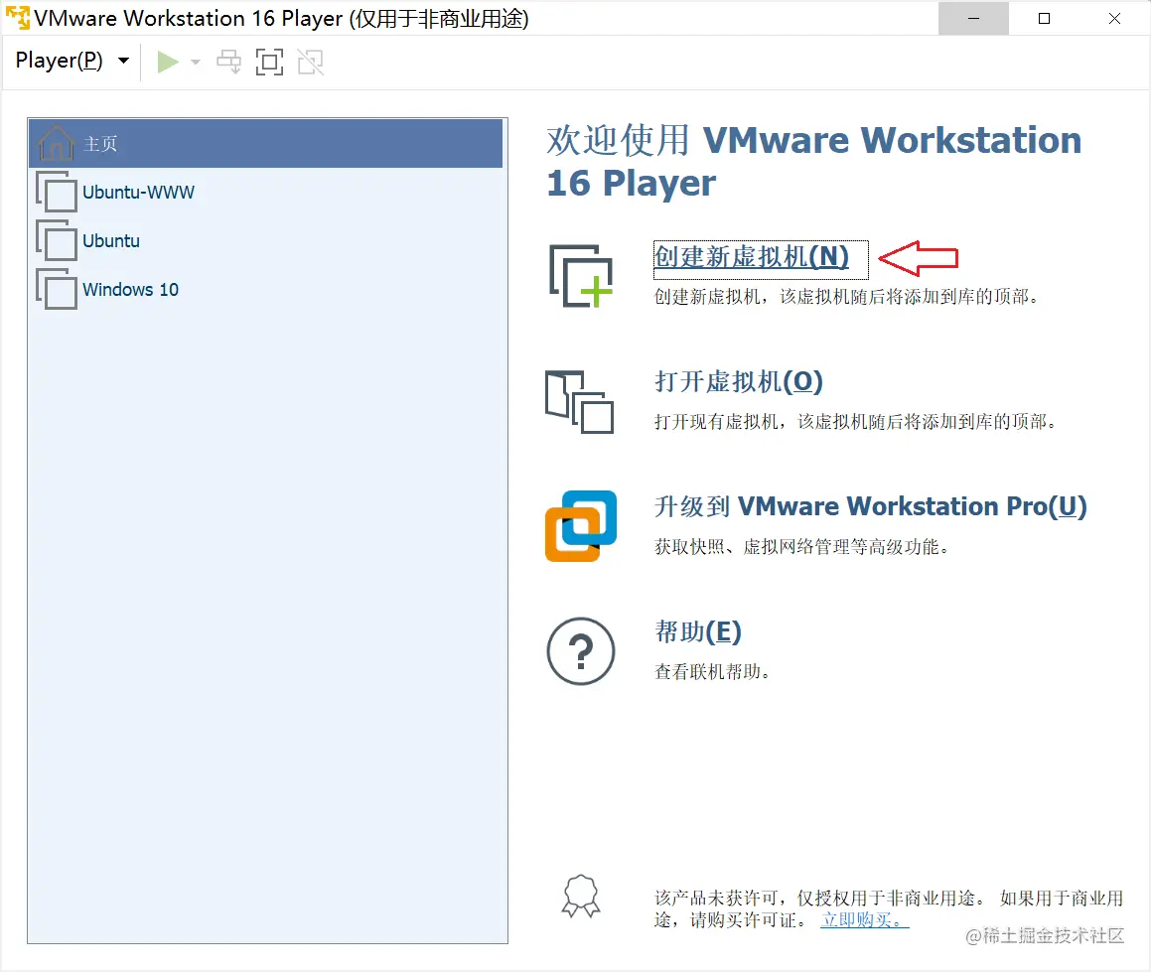
Task: Open the Player(P) menu
Action: click(x=72, y=61)
